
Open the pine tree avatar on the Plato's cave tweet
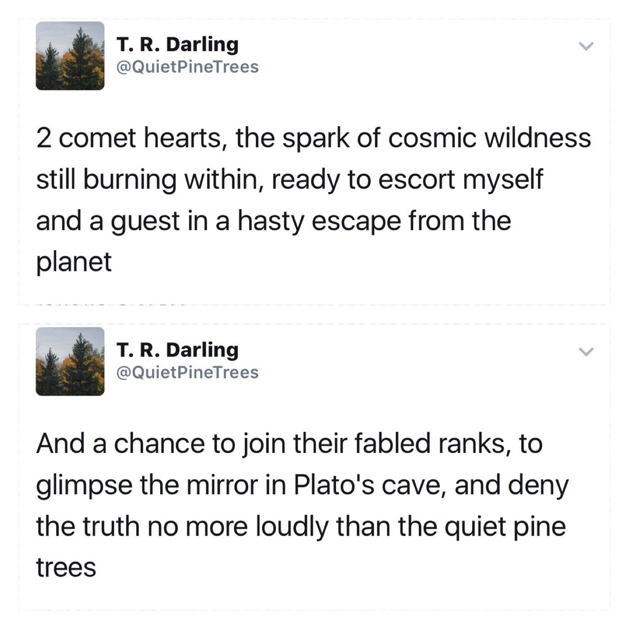(x=70, y=362)
